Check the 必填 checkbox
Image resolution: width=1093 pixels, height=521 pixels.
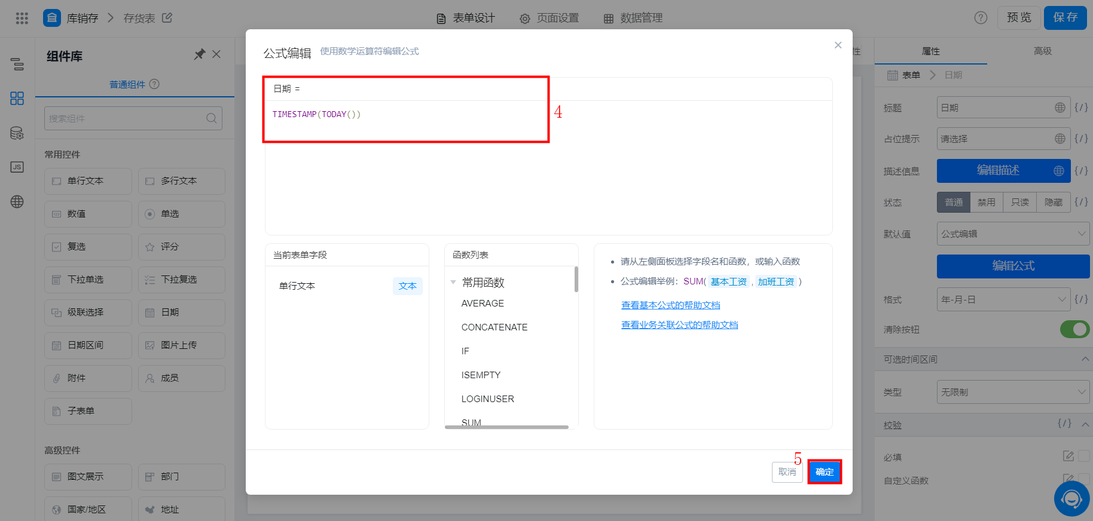pyautogui.click(x=1083, y=456)
